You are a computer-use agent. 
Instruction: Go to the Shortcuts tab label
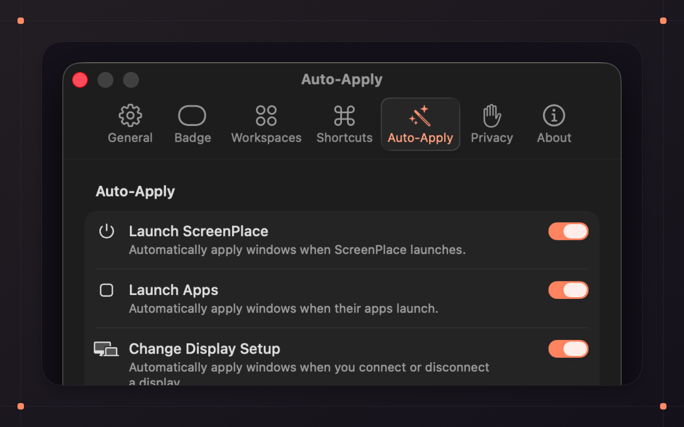click(345, 138)
